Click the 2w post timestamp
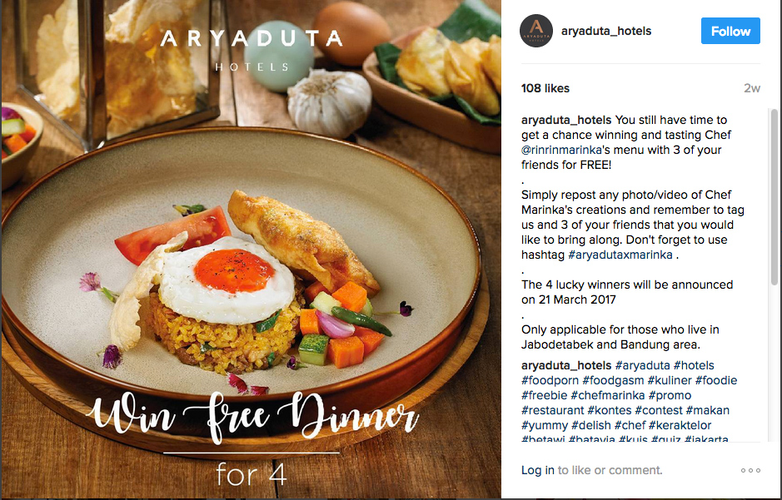Image resolution: width=782 pixels, height=500 pixels. [x=751, y=88]
